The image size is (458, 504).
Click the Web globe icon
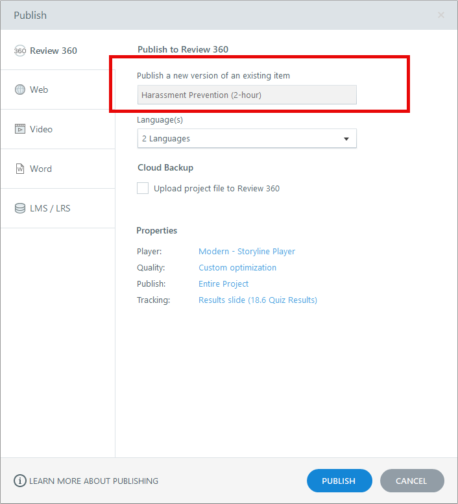(19, 90)
